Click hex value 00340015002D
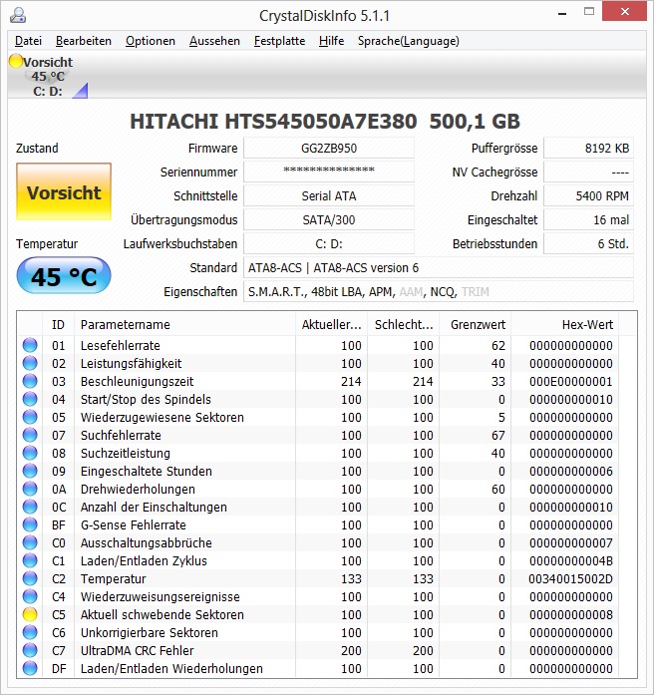654x695 pixels. tap(570, 579)
